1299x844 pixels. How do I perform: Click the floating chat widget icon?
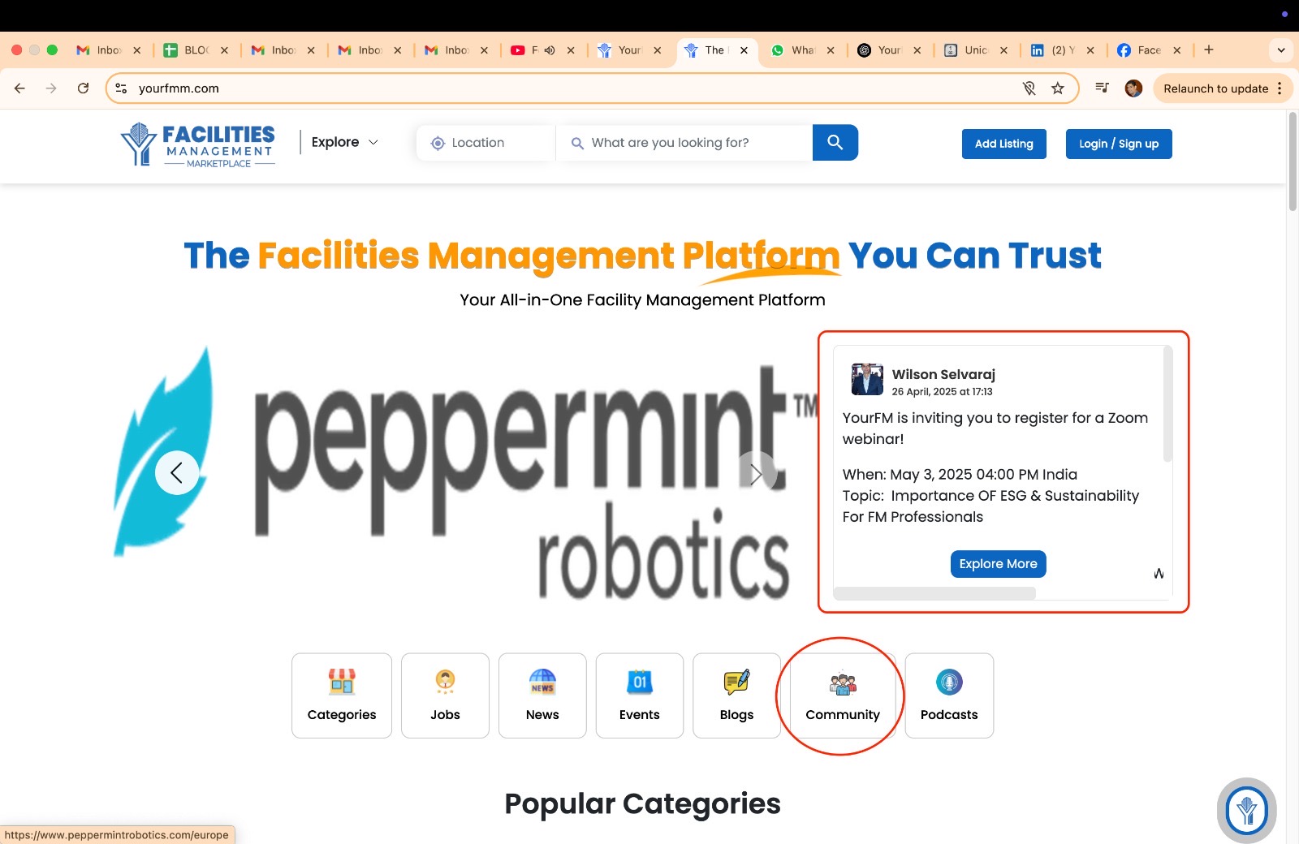click(1246, 810)
